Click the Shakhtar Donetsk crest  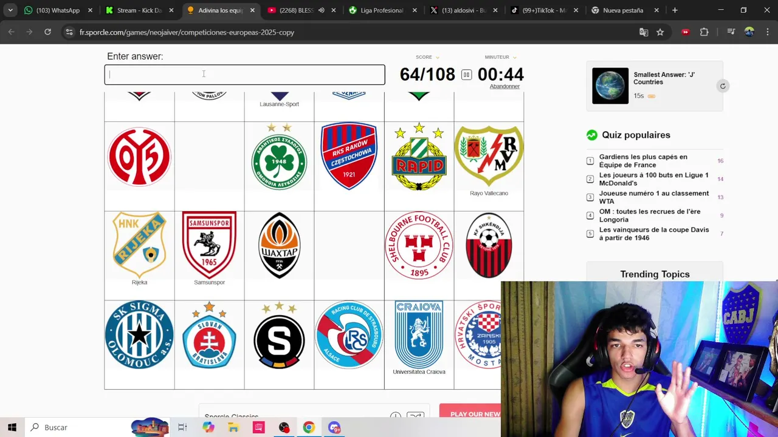pos(279,245)
